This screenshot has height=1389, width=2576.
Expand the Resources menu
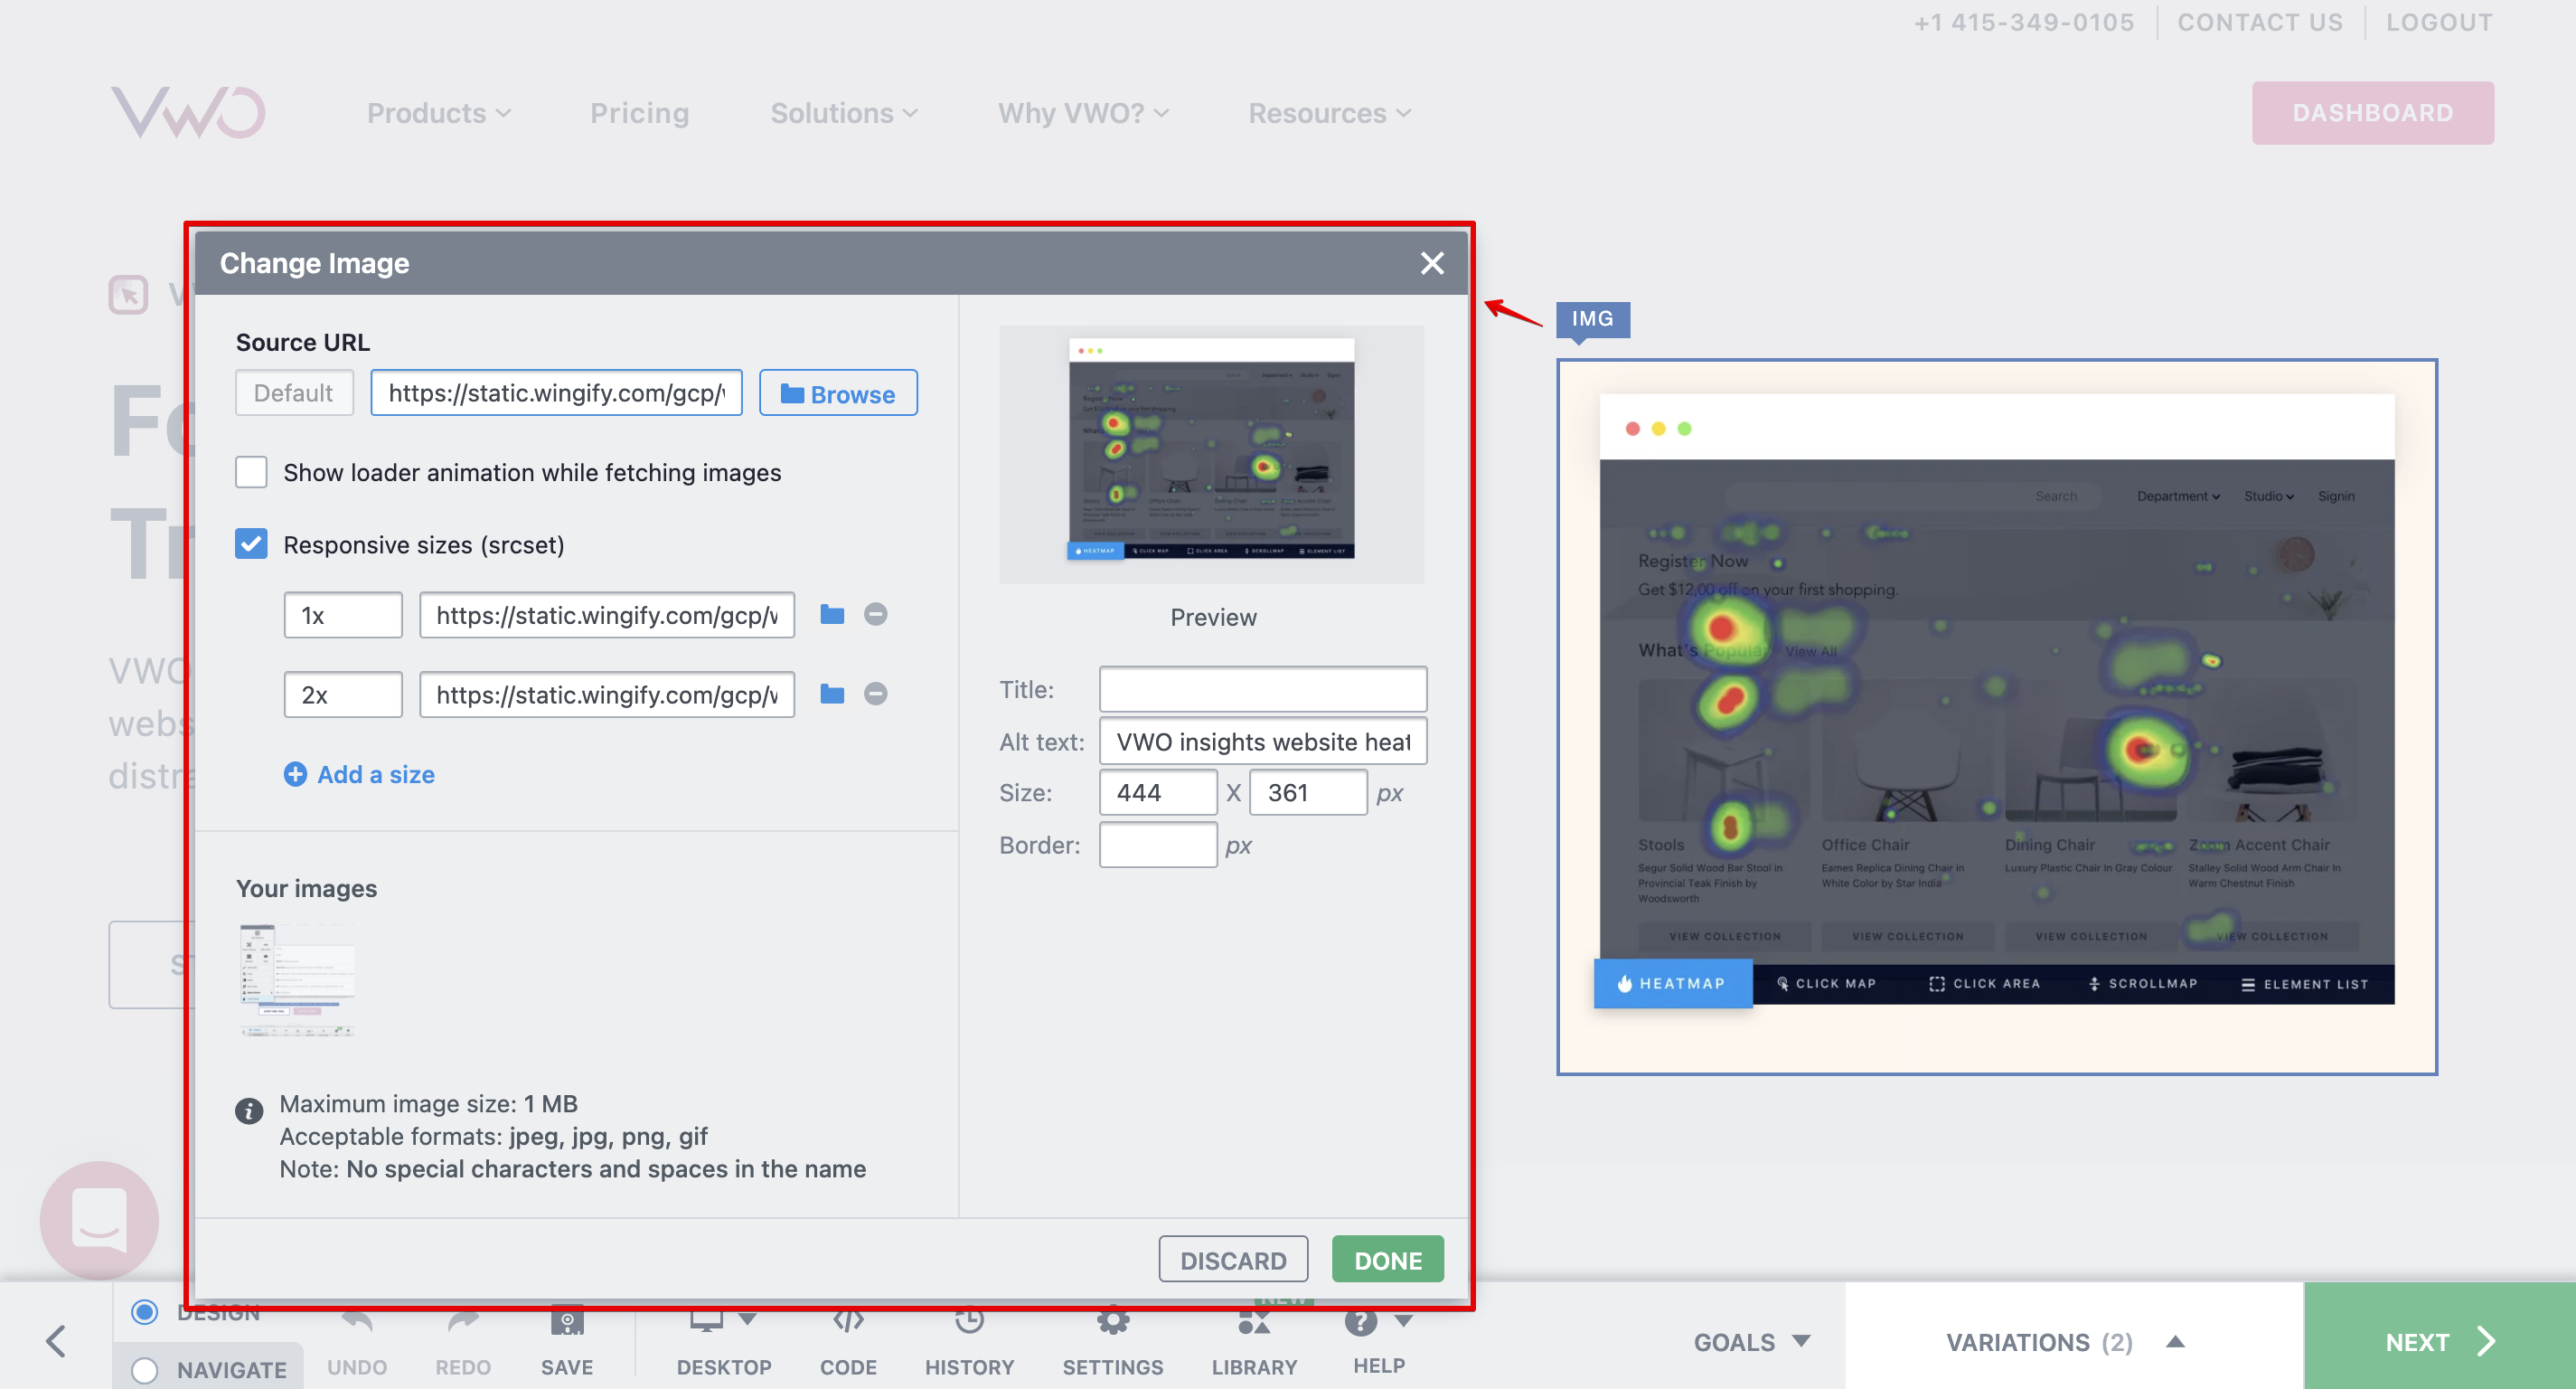tap(1330, 113)
